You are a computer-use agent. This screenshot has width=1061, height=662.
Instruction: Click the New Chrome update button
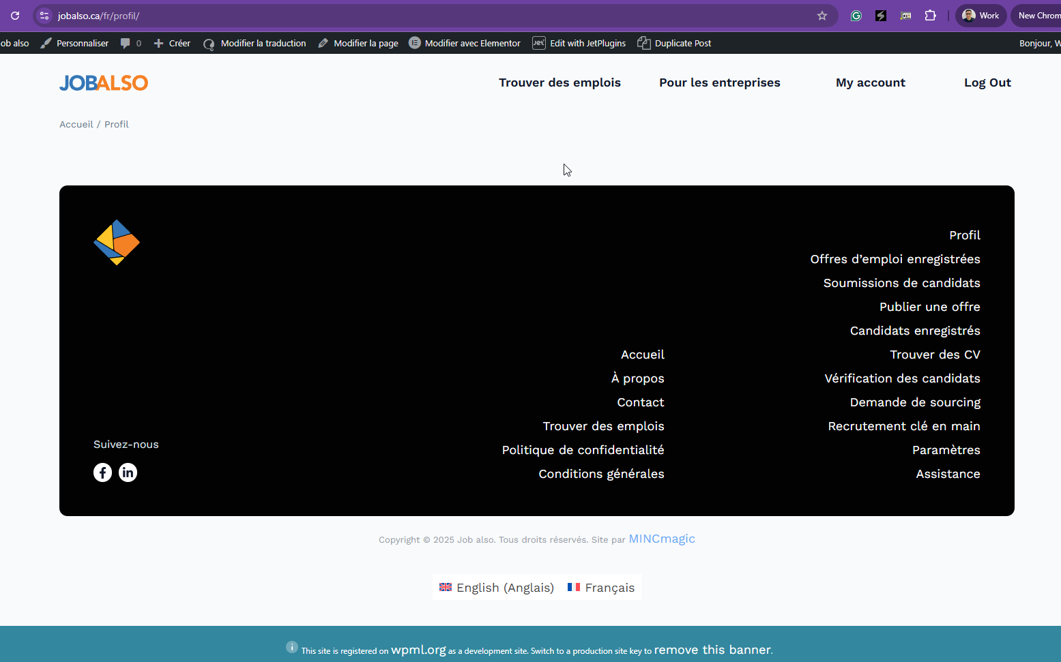pyautogui.click(x=1036, y=16)
